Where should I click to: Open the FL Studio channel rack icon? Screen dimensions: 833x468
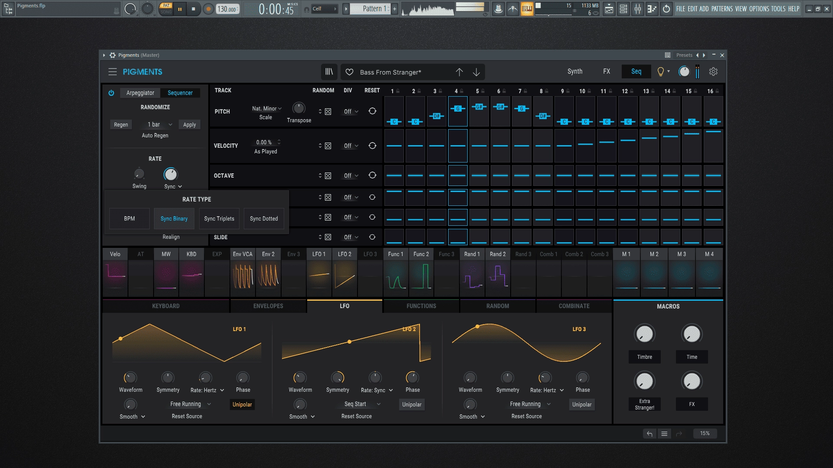(623, 9)
